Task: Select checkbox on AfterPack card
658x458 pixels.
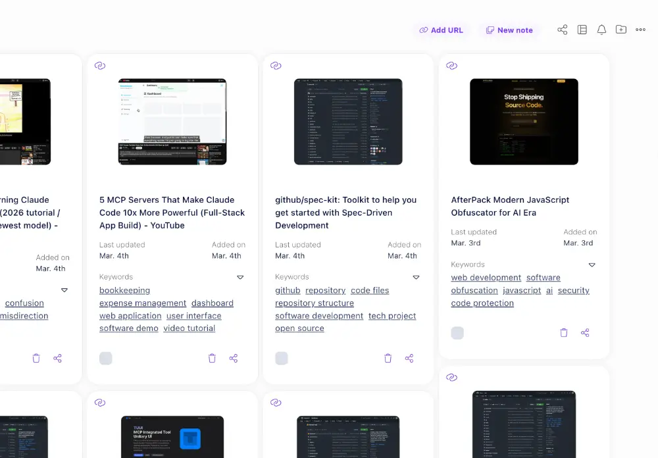Action: point(457,333)
